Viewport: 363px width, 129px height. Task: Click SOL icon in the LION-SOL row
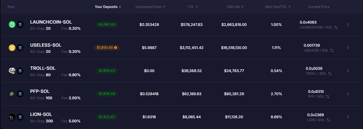pos(20,117)
